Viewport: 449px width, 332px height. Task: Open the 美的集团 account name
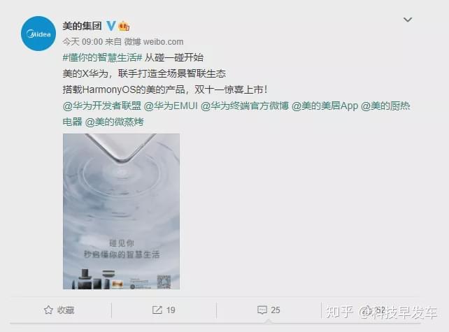point(83,26)
